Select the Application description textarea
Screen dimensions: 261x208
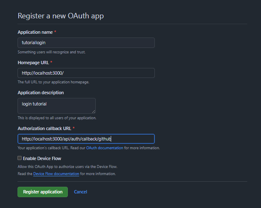(57, 106)
